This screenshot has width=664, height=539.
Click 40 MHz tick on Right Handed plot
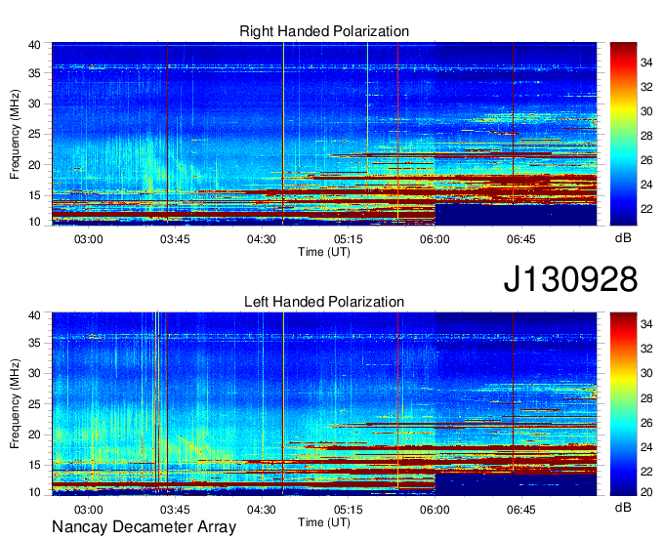click(35, 45)
